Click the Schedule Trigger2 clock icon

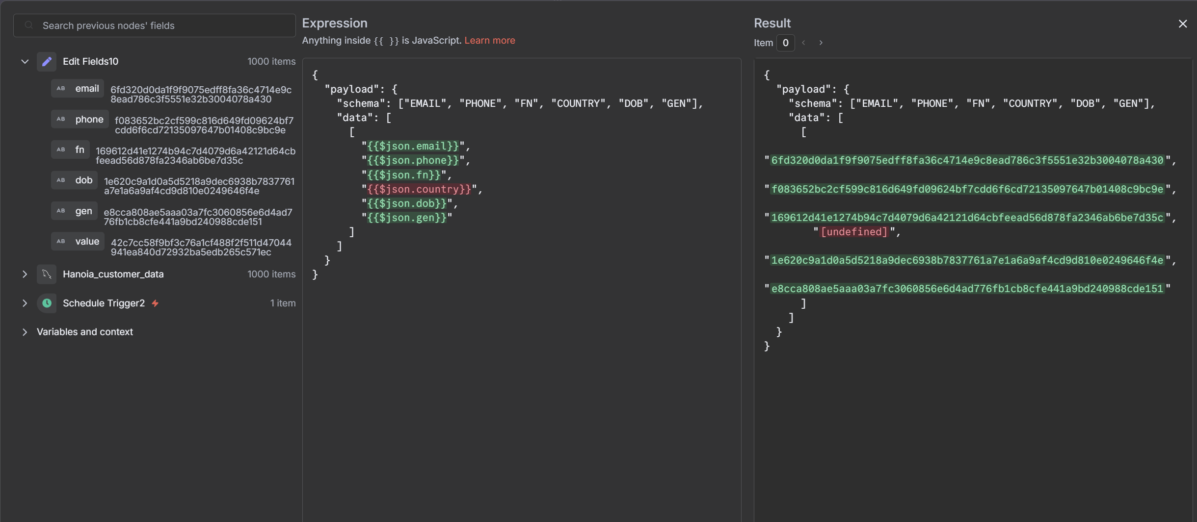[x=47, y=303]
